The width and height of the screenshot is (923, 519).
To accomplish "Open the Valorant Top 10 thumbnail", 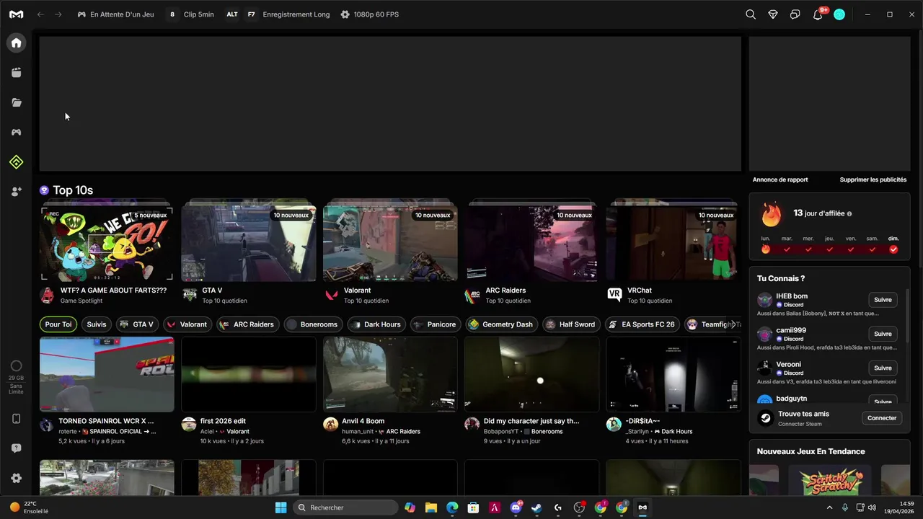I will point(390,244).
